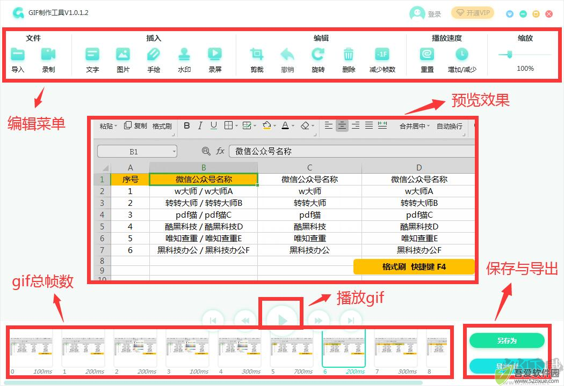The image size is (564, 386).
Task: Select frame 1 thumbnail in the timeline
Action: 83,347
